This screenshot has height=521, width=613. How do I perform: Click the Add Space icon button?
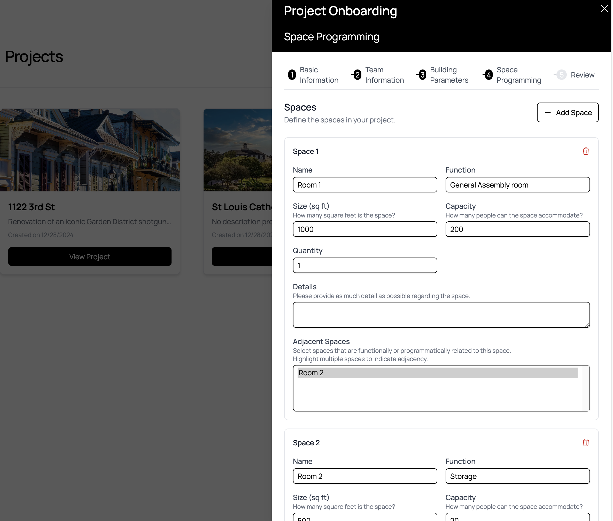pyautogui.click(x=547, y=112)
